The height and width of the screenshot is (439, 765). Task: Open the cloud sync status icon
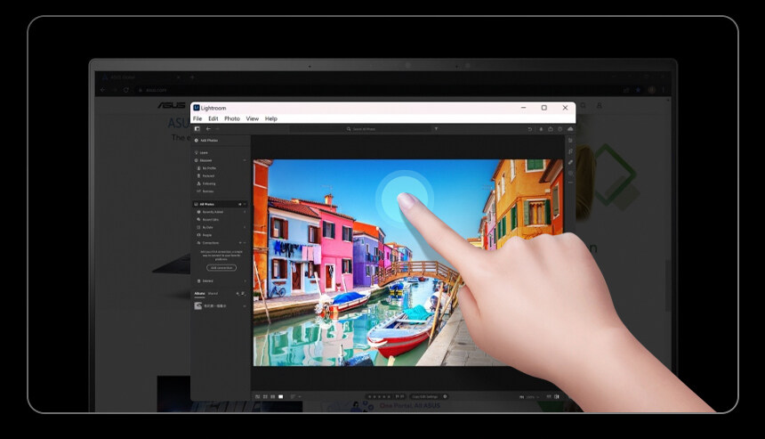(x=570, y=129)
